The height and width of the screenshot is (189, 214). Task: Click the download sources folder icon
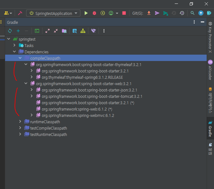coord(64,31)
